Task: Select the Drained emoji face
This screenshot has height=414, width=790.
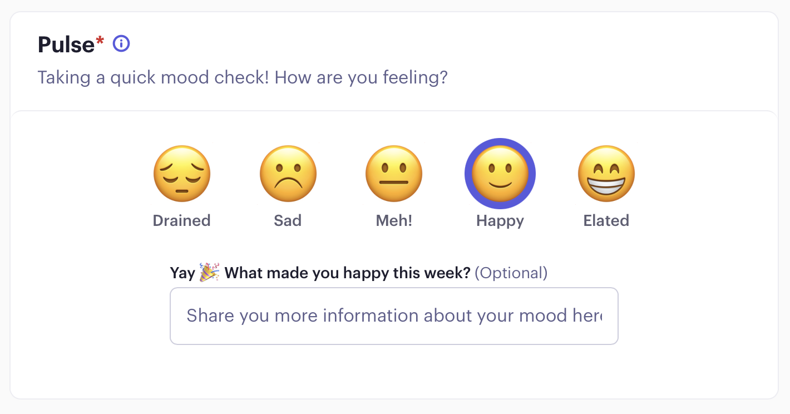Action: pyautogui.click(x=182, y=174)
